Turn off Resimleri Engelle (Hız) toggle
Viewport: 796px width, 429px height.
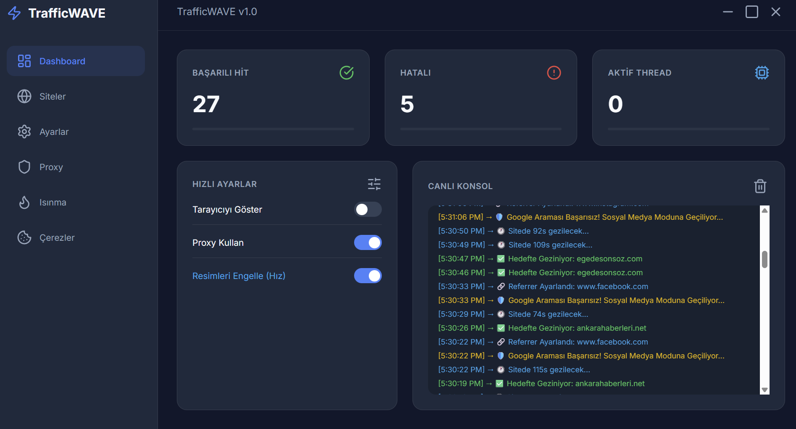[x=368, y=276]
